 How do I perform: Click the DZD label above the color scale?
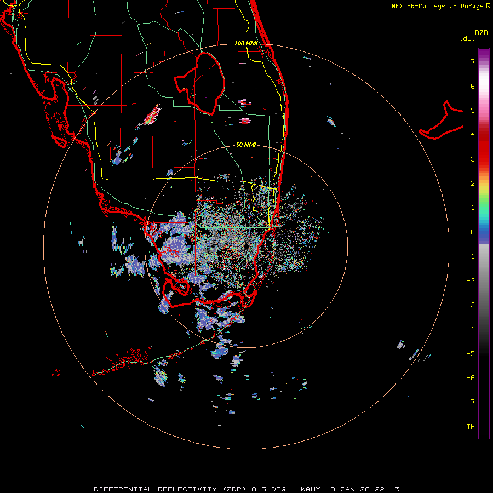pos(481,33)
